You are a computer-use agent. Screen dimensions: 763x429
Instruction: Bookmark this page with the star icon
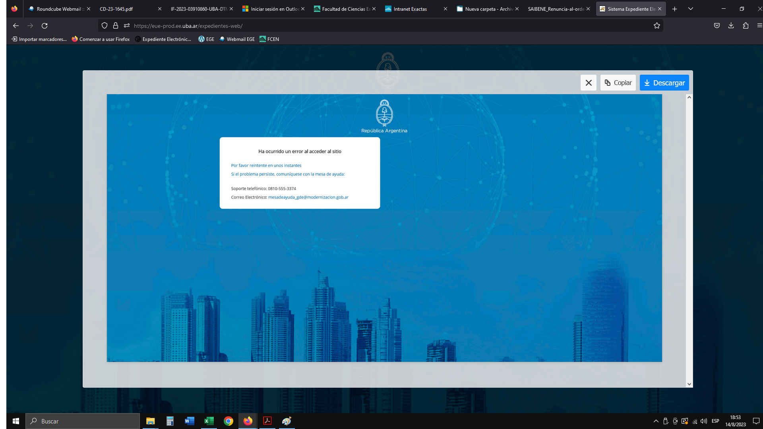[656, 25]
